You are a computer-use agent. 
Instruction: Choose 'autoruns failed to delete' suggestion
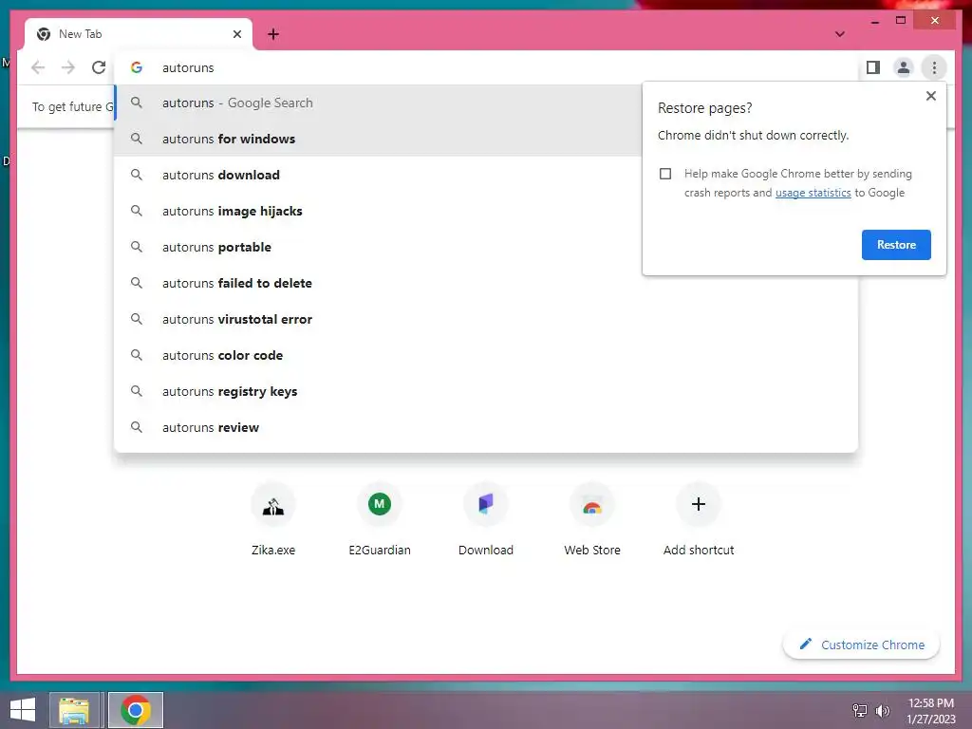[486, 283]
